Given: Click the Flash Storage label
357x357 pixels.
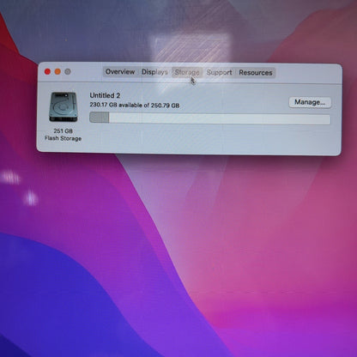Looking at the screenshot, I should [63, 138].
